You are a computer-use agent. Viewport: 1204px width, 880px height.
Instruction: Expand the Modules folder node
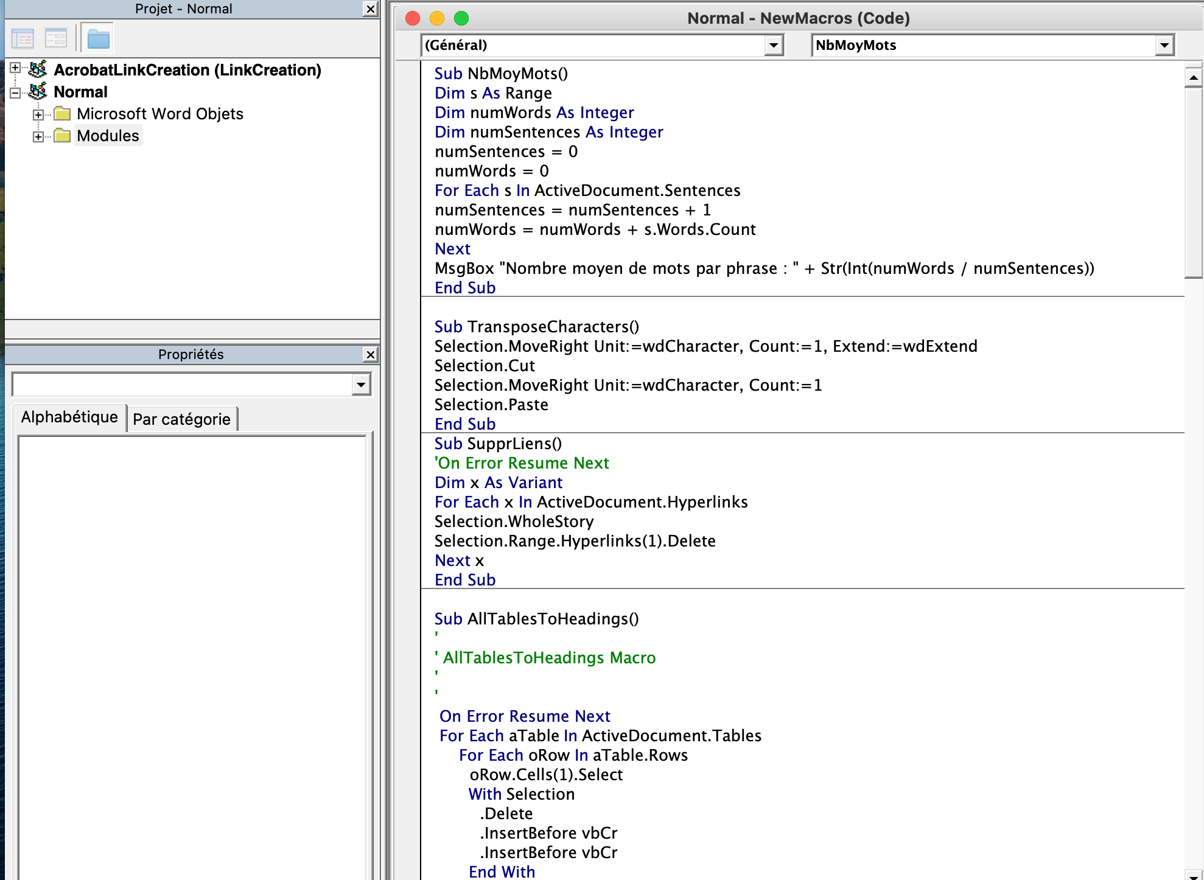38,136
